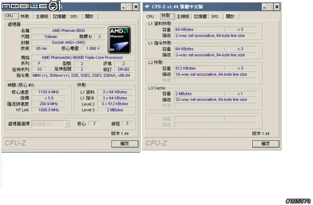Image resolution: width=313 pixels, height=205 pixels.
Task: Click L3 description 32-way set associative
Action: point(216,99)
